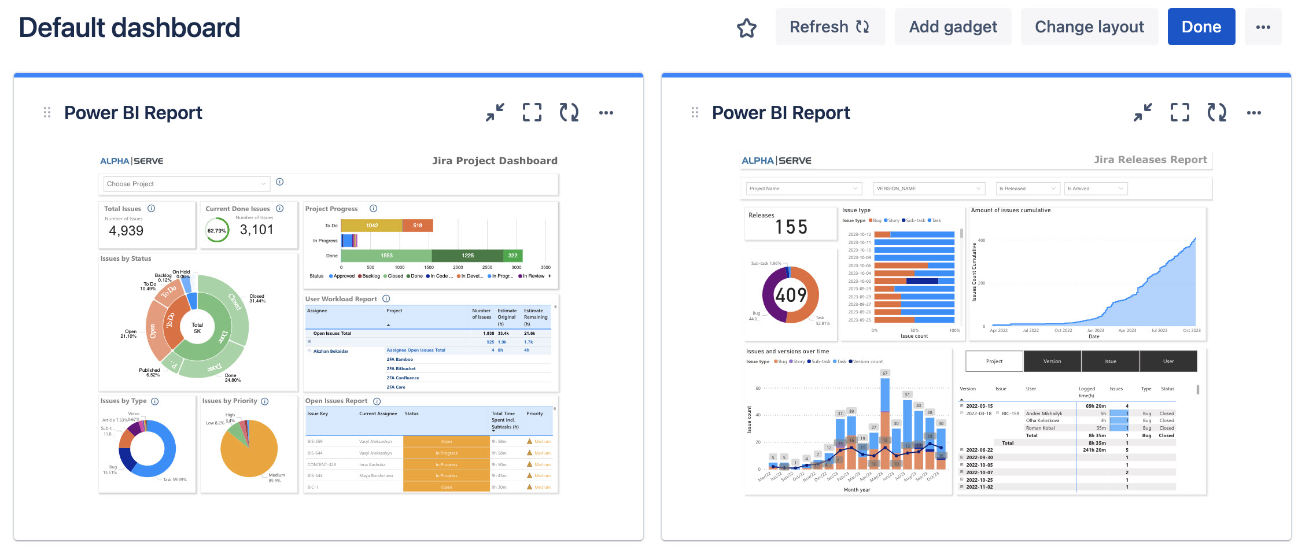The height and width of the screenshot is (554, 1298).
Task: Refresh the right Power BI Report gadget
Action: point(1216,112)
